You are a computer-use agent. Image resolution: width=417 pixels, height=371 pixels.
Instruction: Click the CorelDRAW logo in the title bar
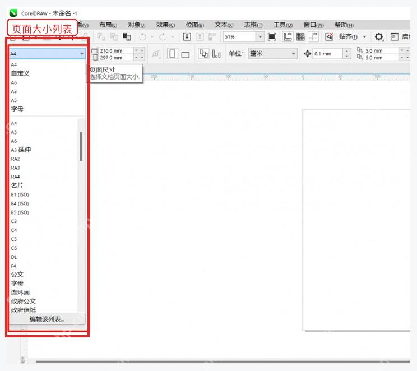pos(13,13)
